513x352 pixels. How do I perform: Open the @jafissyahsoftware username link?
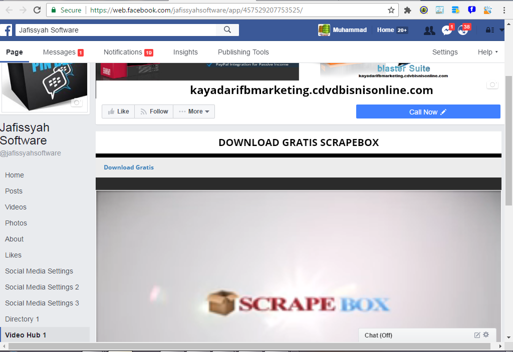(31, 153)
